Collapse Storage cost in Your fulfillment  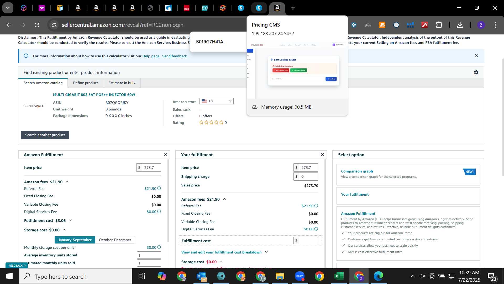point(221,262)
